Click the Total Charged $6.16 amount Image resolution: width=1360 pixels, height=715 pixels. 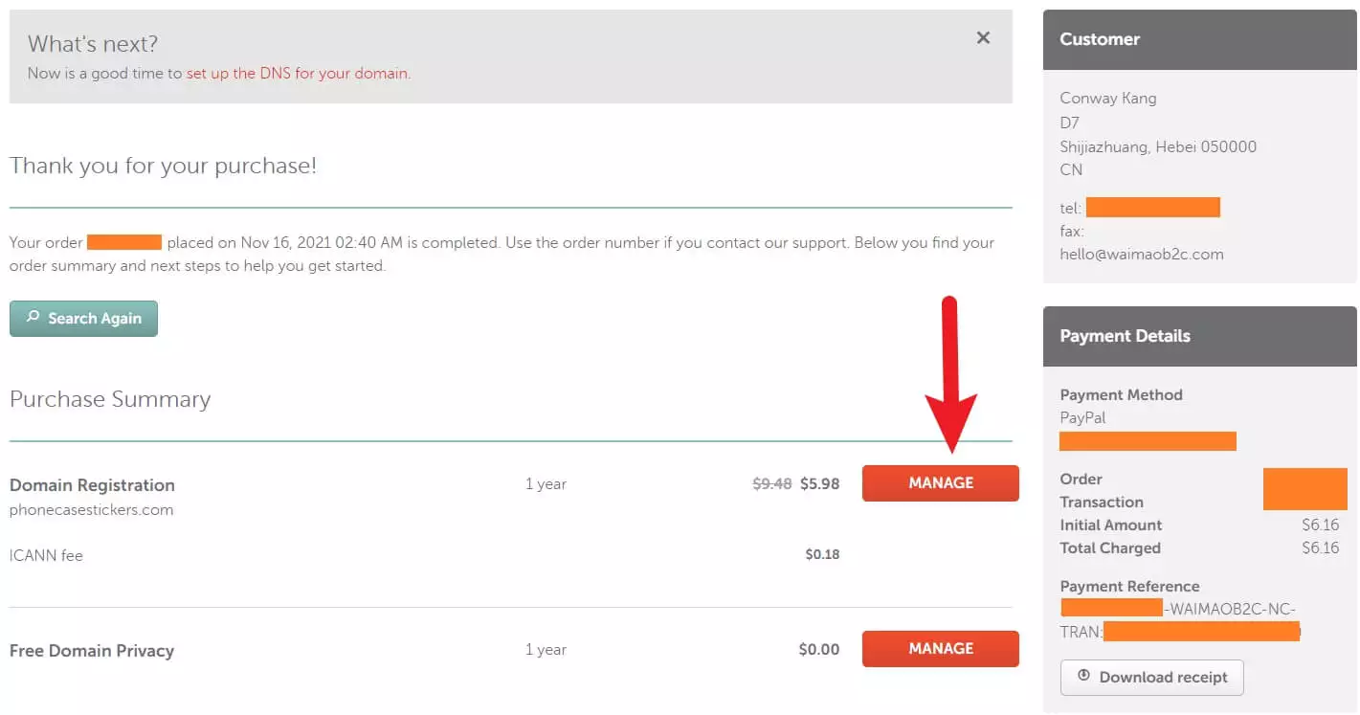(1320, 548)
